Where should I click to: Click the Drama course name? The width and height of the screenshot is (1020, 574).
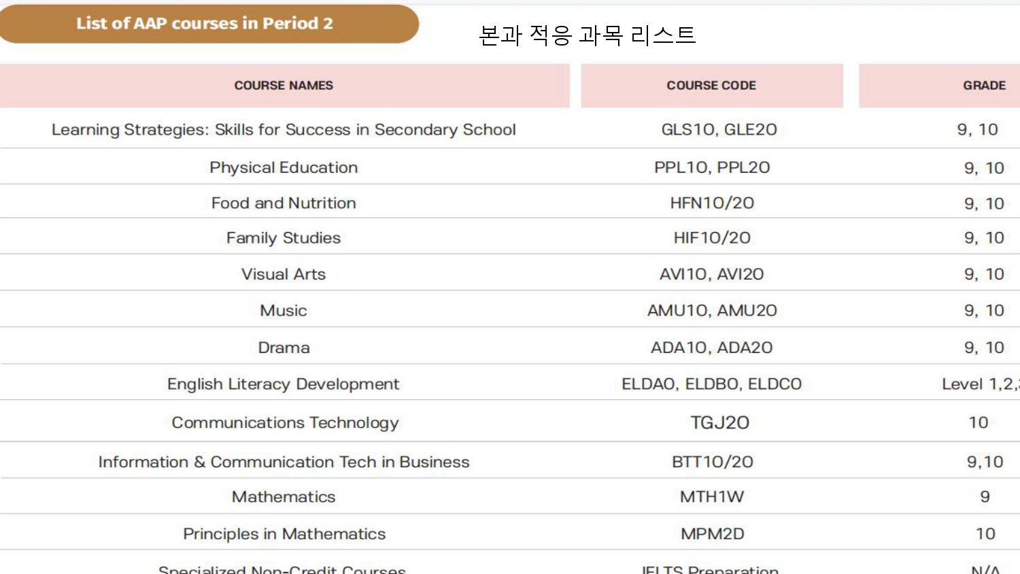[x=284, y=348]
